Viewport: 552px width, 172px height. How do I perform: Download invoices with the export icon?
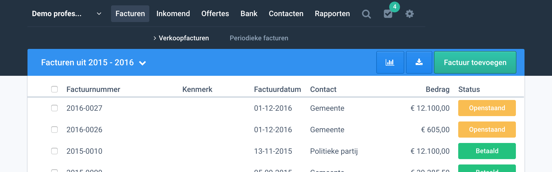pyautogui.click(x=419, y=62)
